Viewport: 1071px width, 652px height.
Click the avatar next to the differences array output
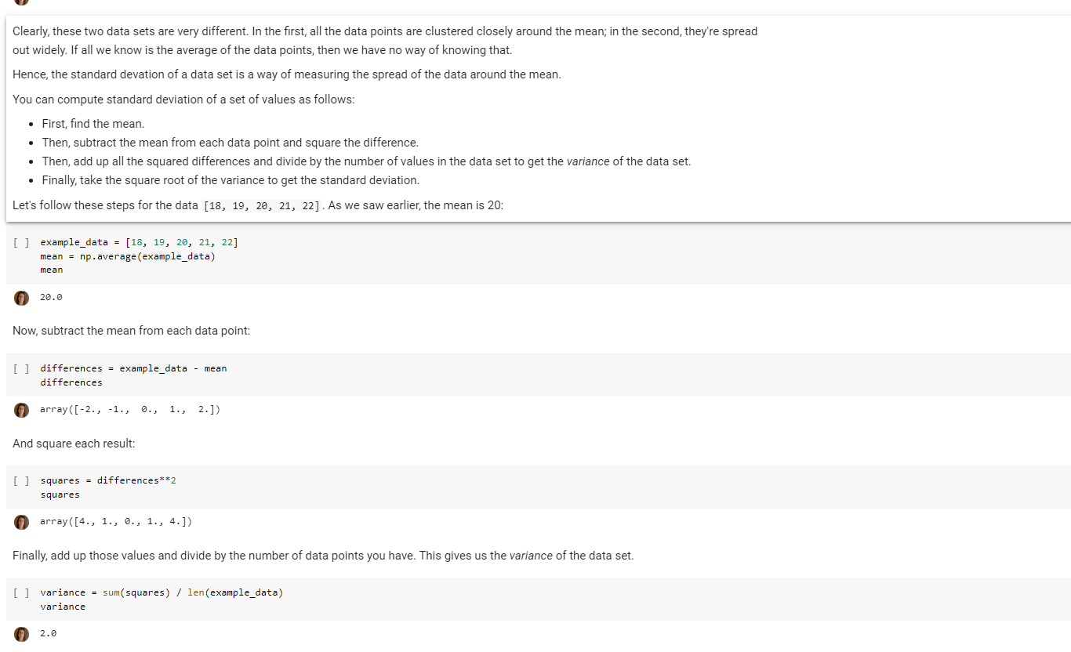21,410
